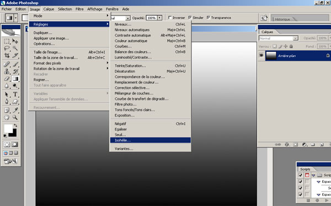This screenshot has height=206, width=331.
Task: Open the Calque menu
Action: (x=49, y=9)
